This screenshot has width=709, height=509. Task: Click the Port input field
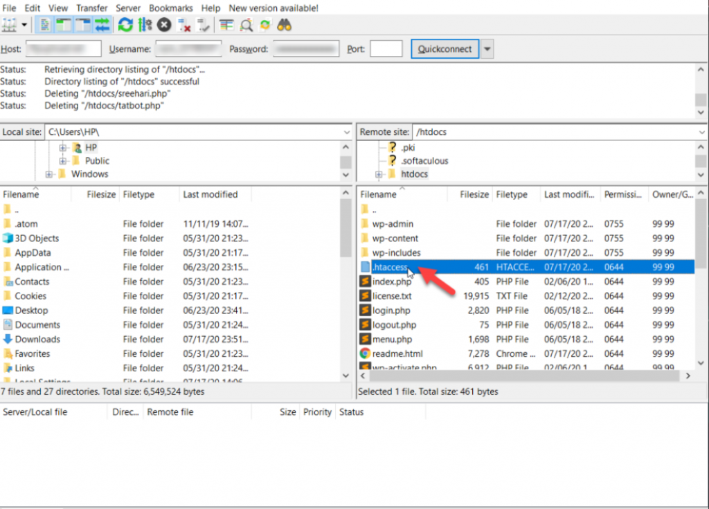(x=386, y=49)
